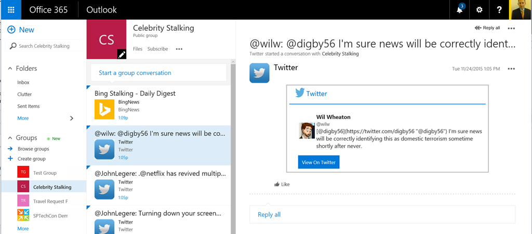Select Travel Request group
Screen dimensions: 532x234
point(50,201)
